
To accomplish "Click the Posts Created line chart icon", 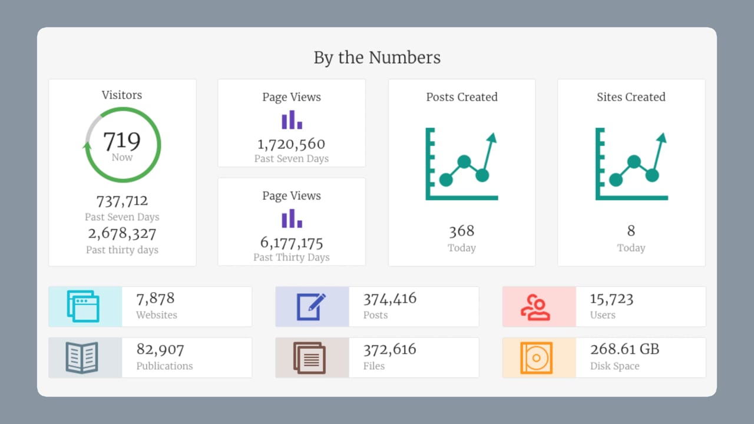I will coord(462,165).
